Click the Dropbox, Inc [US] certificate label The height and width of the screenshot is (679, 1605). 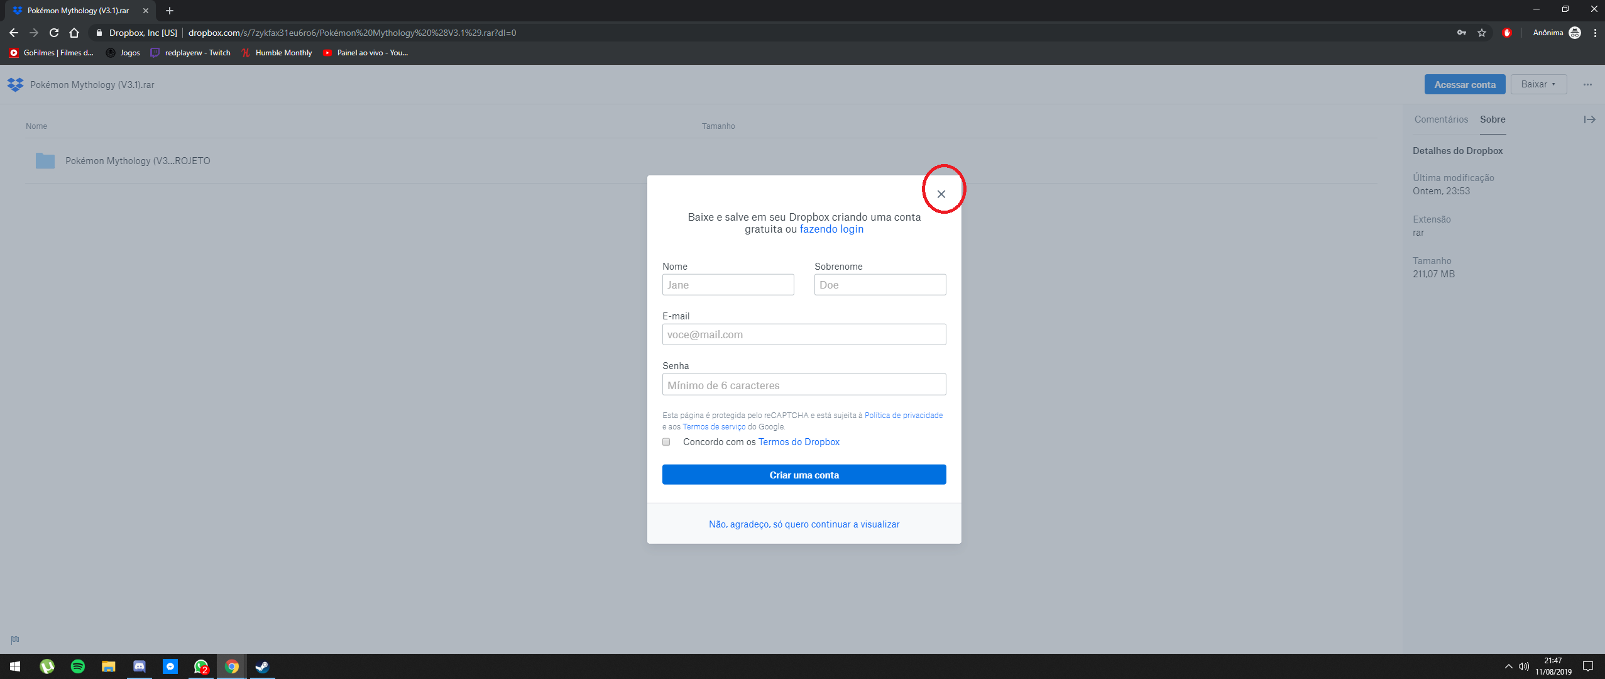pos(143,33)
